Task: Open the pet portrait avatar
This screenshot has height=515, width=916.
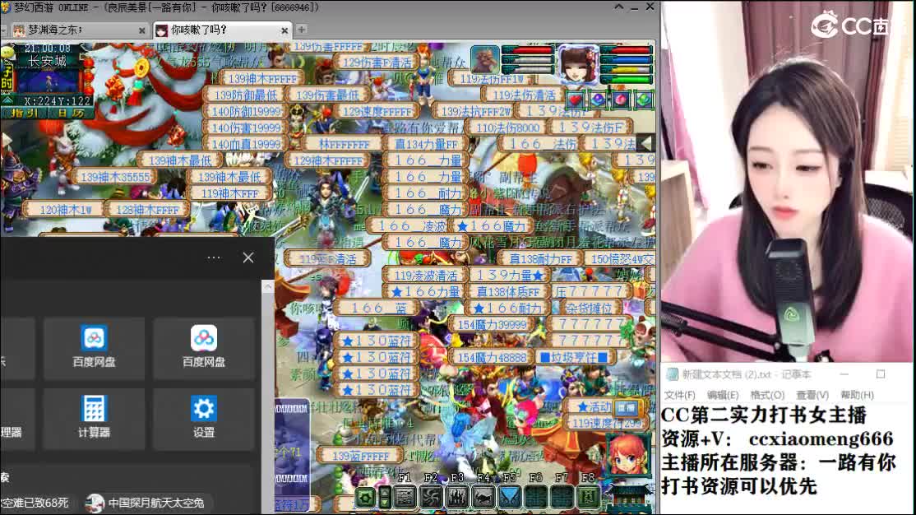Action: coord(485,59)
